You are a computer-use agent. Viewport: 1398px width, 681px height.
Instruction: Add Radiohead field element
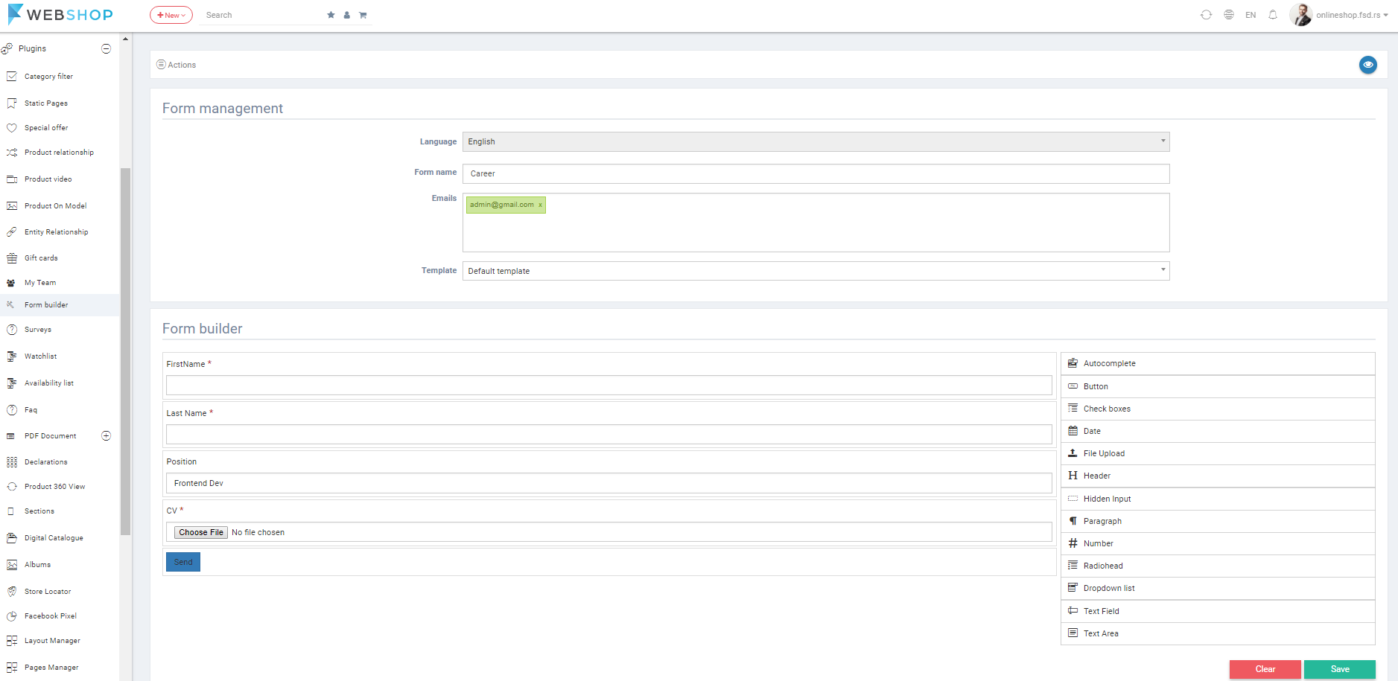1218,566
